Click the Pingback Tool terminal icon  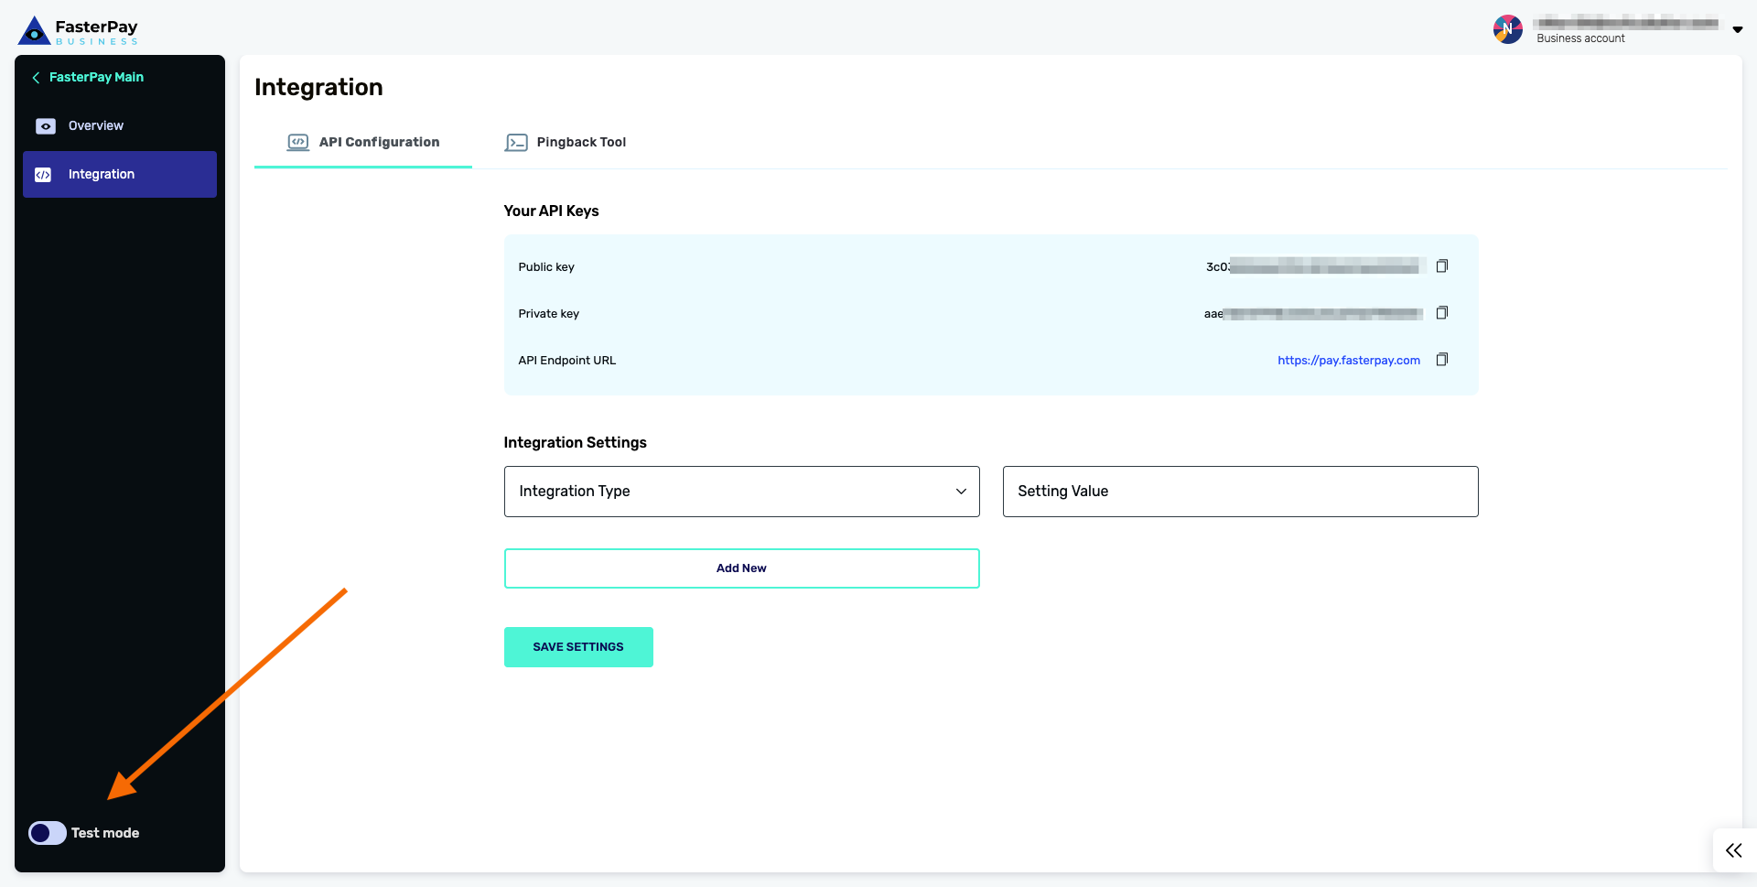click(x=516, y=143)
